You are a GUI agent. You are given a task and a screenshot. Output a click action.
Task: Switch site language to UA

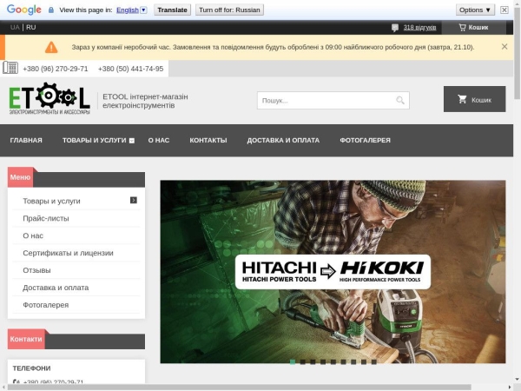click(x=15, y=27)
